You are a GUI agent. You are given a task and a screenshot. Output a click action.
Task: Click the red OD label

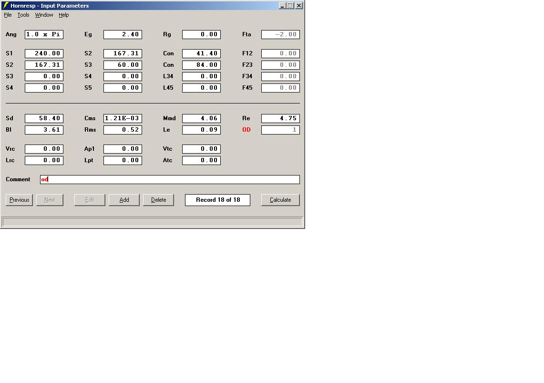point(246,130)
